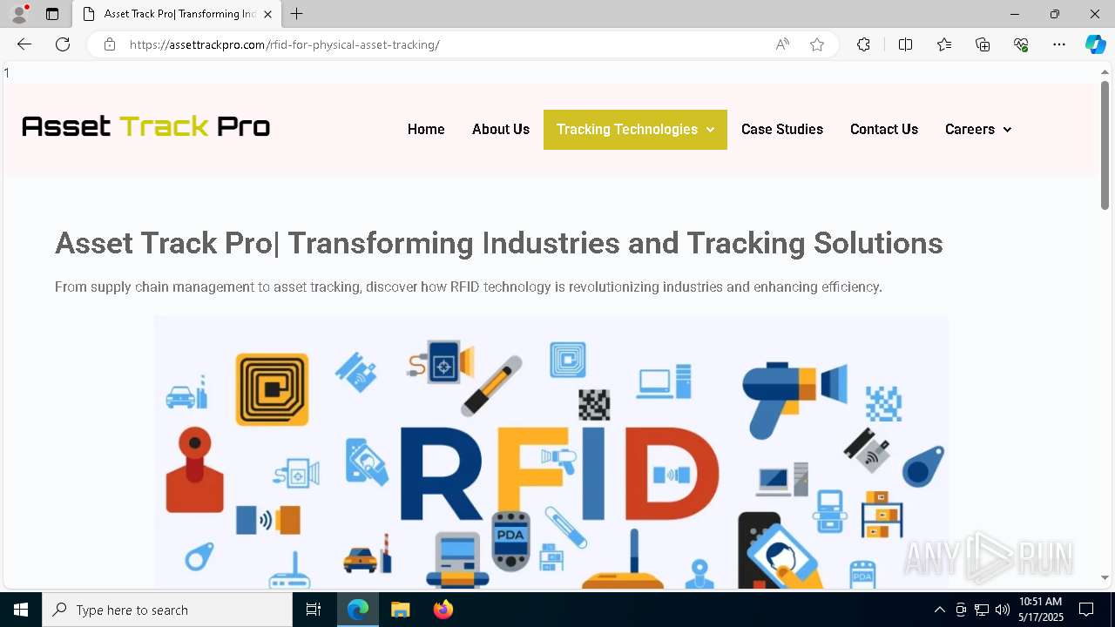This screenshot has height=627, width=1115.
Task: Open the Tracking Technologies menu item
Action: tap(635, 129)
